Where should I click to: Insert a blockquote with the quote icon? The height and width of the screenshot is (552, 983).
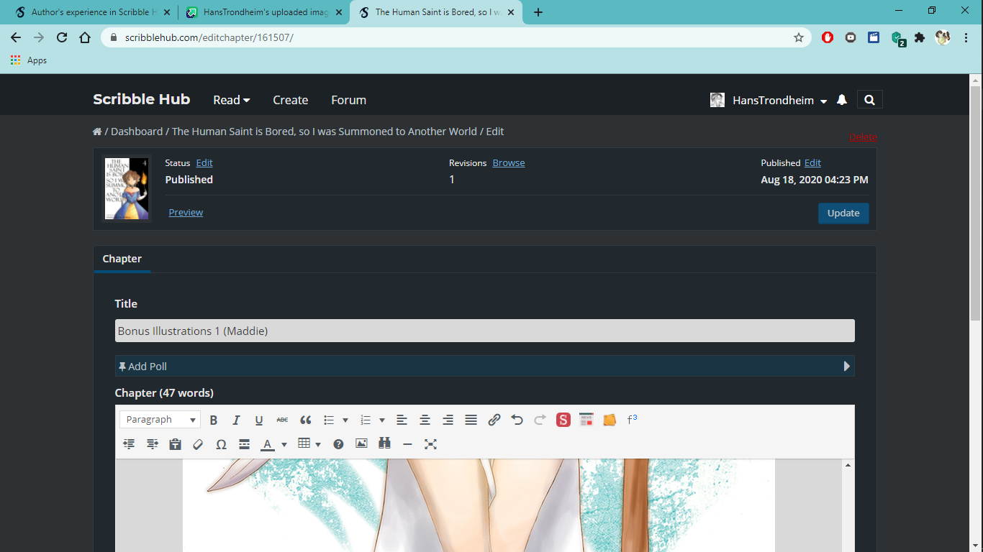[x=305, y=420]
